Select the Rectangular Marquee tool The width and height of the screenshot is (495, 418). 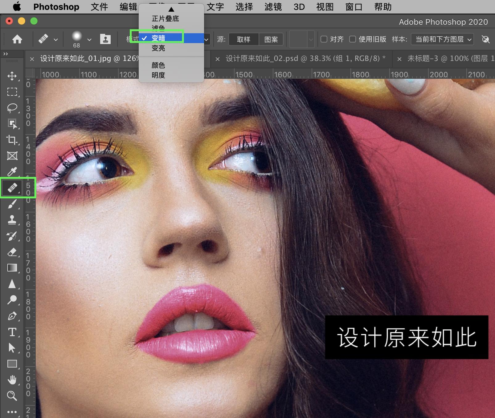12,92
